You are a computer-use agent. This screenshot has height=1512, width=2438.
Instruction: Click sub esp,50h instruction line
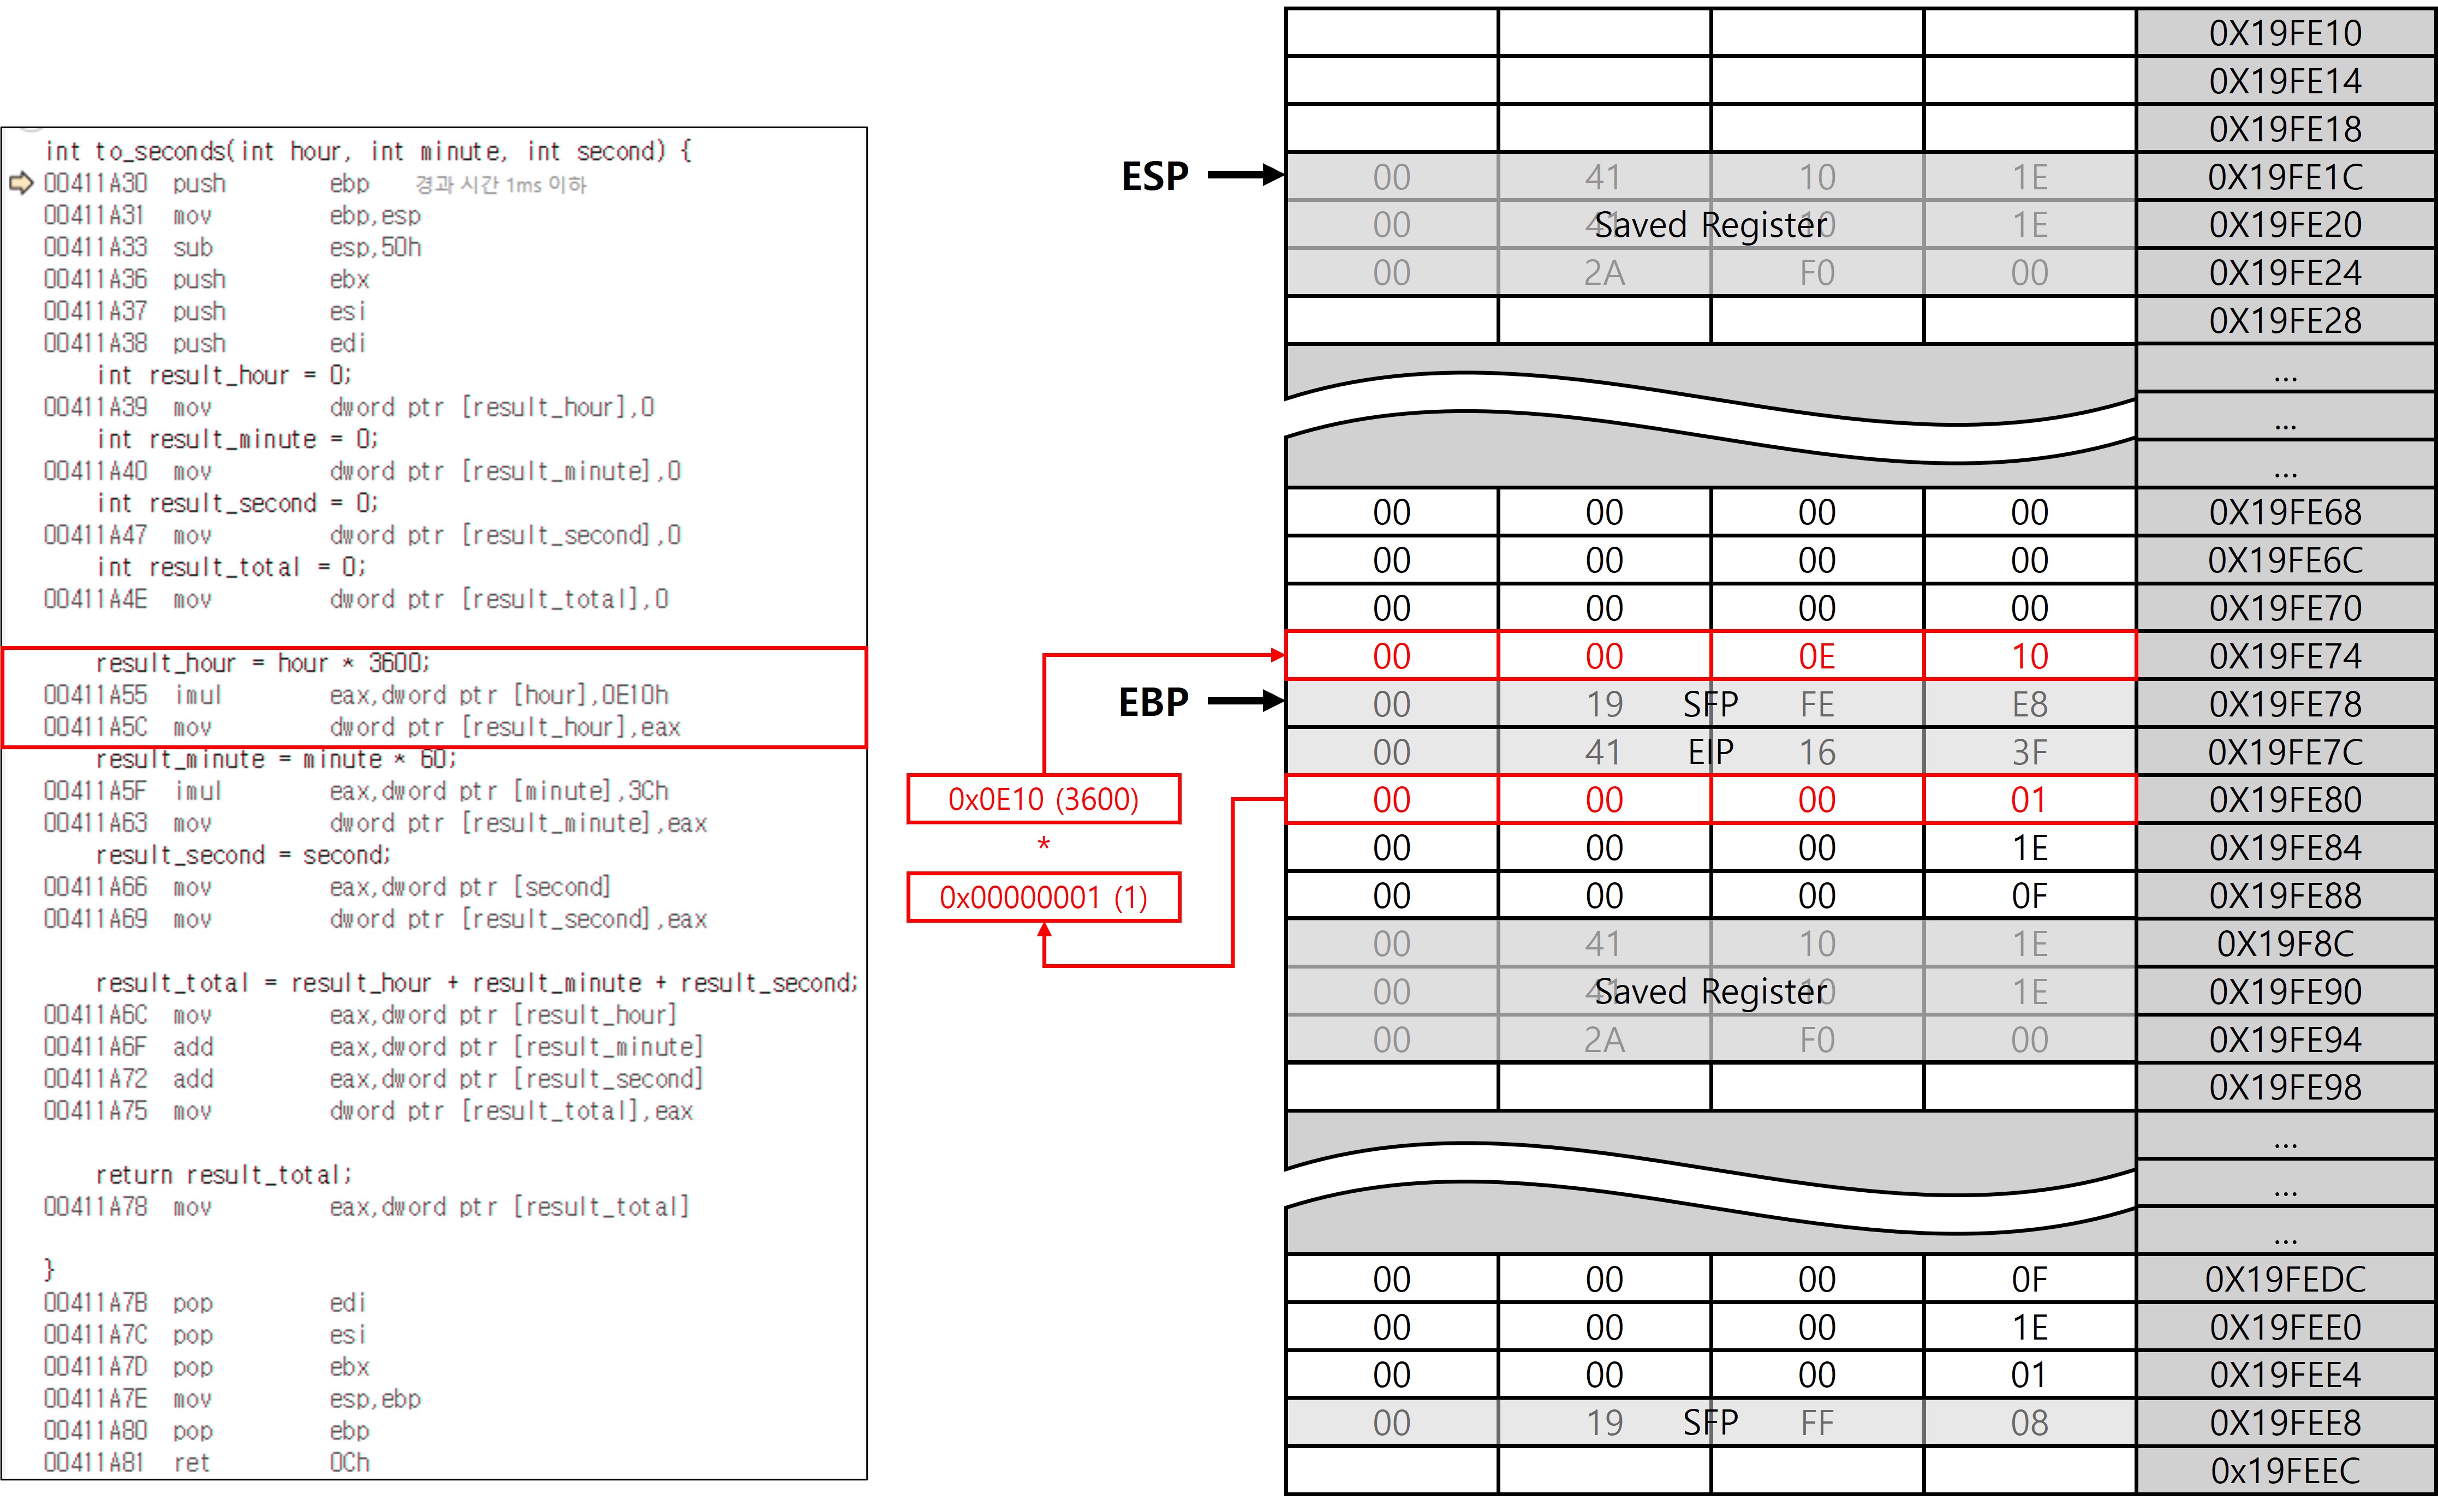232,247
